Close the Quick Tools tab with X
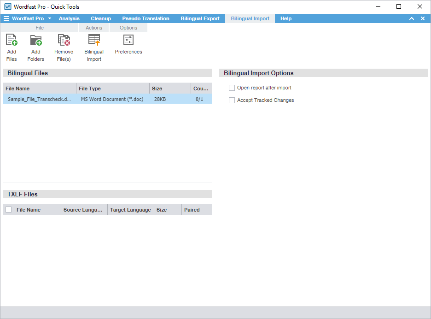This screenshot has height=319, width=431. click(x=423, y=18)
